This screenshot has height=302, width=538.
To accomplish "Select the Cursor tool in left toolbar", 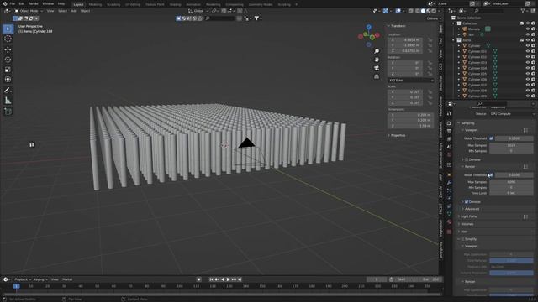I will [x=8, y=39].
